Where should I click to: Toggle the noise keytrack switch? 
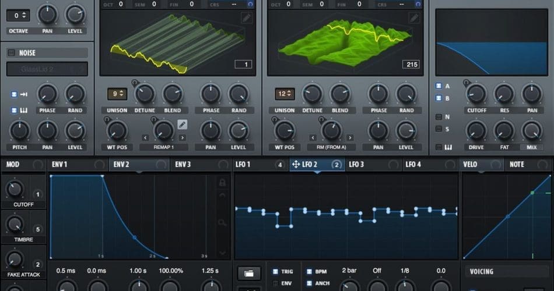[14, 111]
